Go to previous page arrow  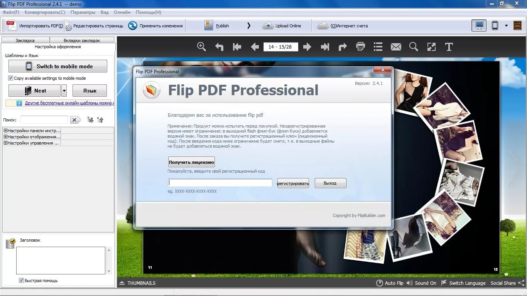(255, 47)
